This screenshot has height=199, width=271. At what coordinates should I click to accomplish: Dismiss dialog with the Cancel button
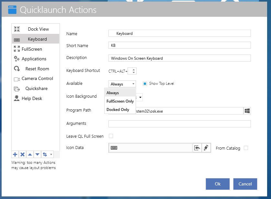coord(245,184)
